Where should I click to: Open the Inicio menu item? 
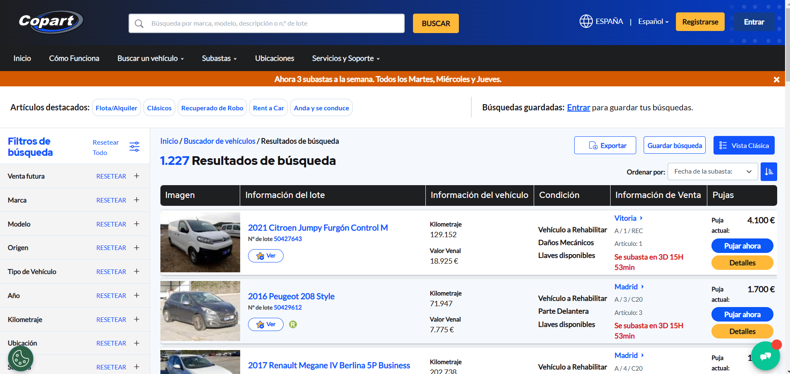tap(22, 58)
